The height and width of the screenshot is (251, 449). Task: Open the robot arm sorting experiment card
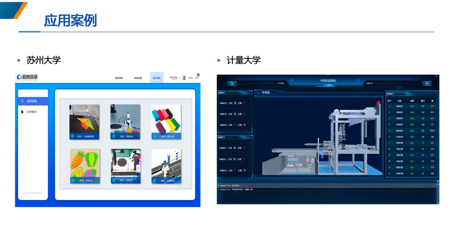[125, 122]
